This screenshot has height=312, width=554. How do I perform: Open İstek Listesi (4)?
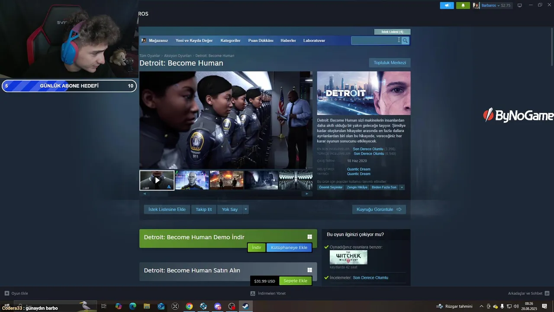coord(392,32)
